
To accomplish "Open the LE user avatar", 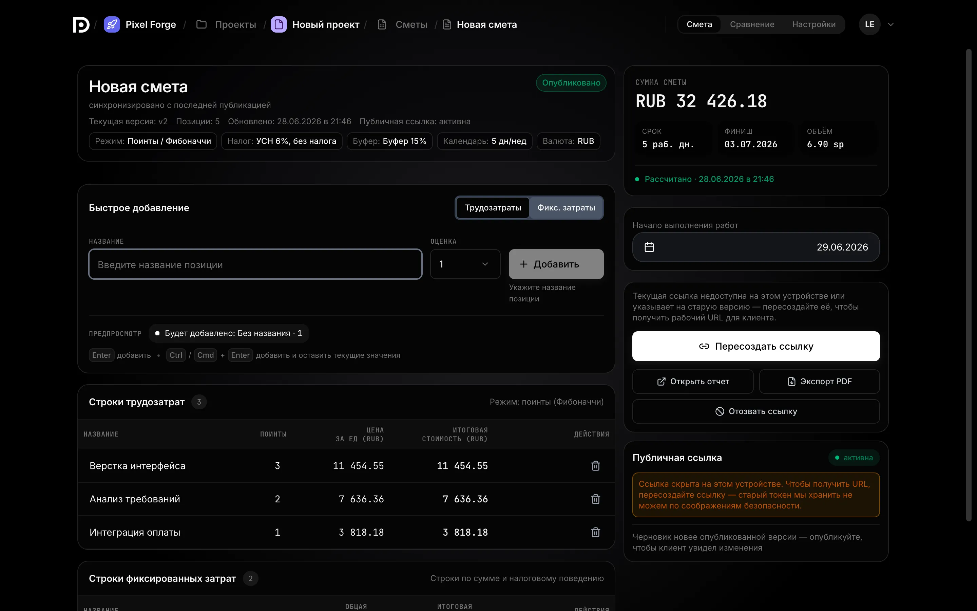I will click(x=869, y=25).
